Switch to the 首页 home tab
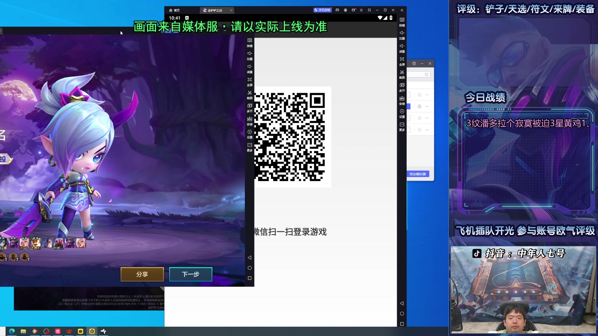 click(x=174, y=10)
